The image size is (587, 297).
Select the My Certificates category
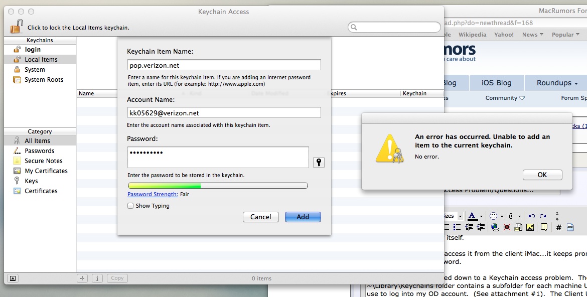(x=40, y=171)
